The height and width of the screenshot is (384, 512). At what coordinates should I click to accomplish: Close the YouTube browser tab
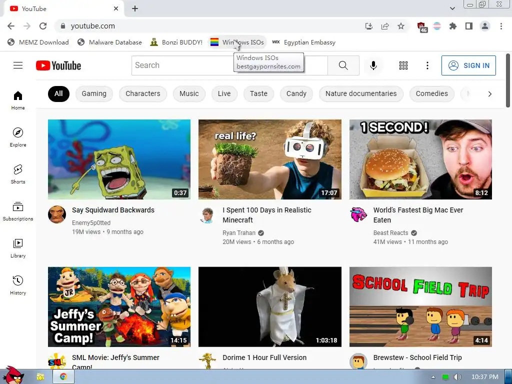click(x=116, y=9)
